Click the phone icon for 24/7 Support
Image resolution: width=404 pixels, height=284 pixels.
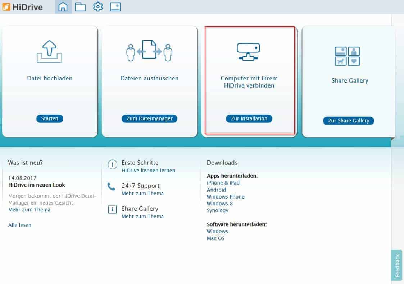click(x=111, y=186)
